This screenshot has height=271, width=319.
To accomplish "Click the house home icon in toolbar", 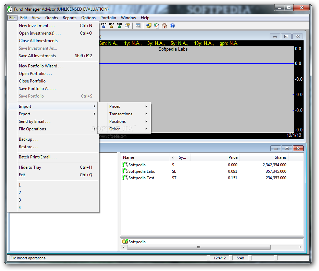I will tap(164, 26).
